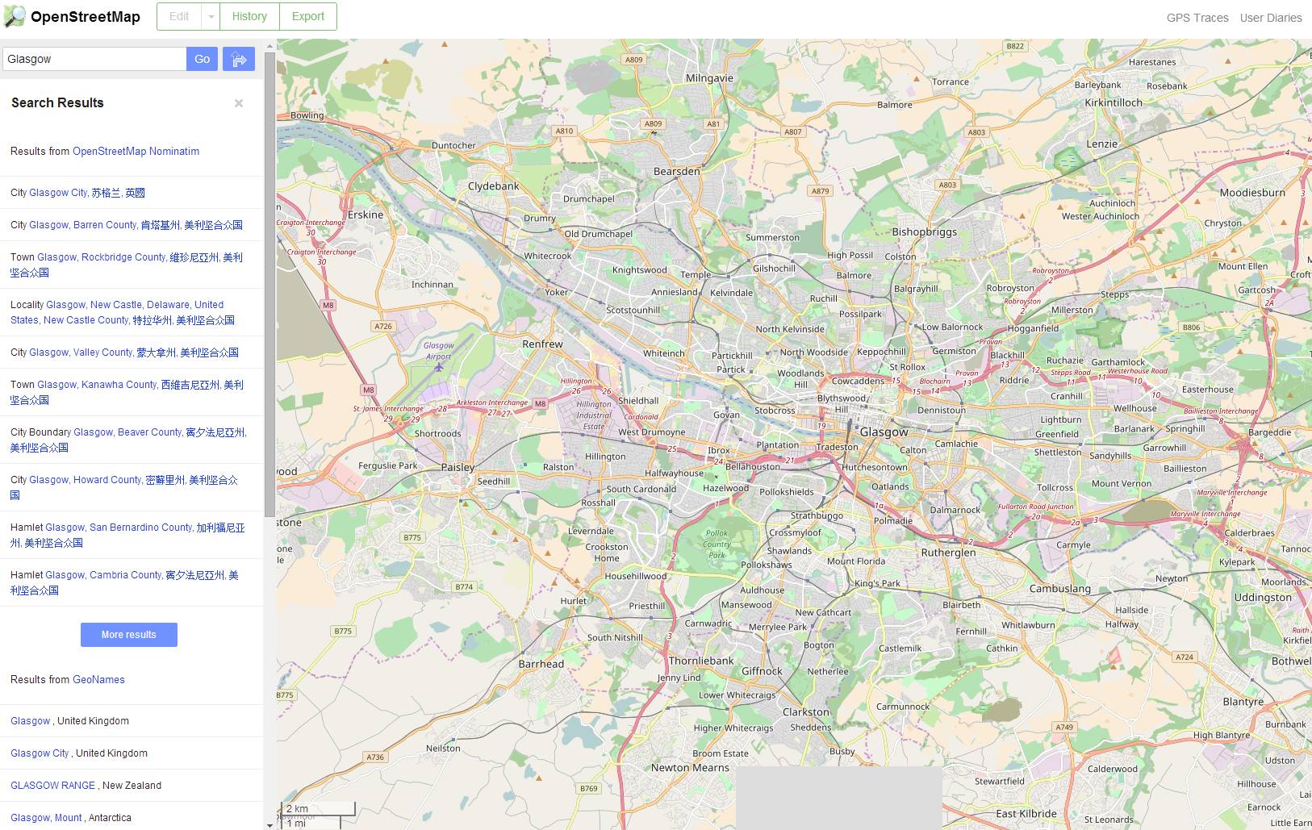Open the History tab
This screenshot has height=830, width=1312.
coord(249,16)
